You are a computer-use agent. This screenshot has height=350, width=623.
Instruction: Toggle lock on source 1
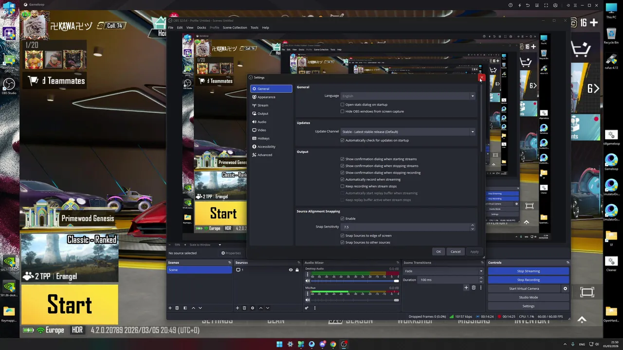pos(297,270)
